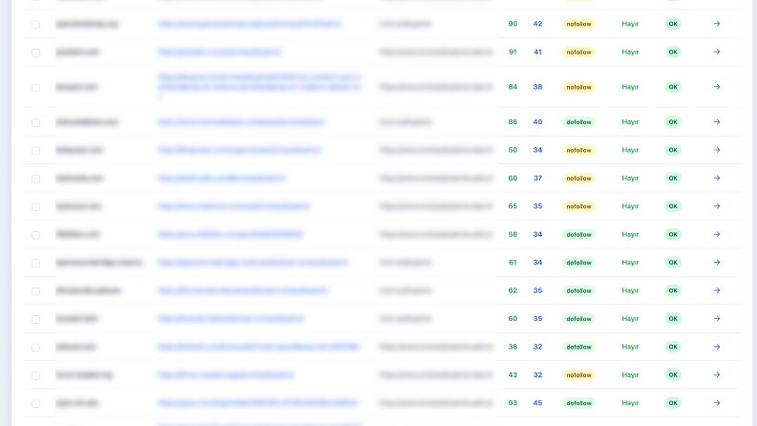Open arrow for row with scores 56 and 34

(x=717, y=234)
